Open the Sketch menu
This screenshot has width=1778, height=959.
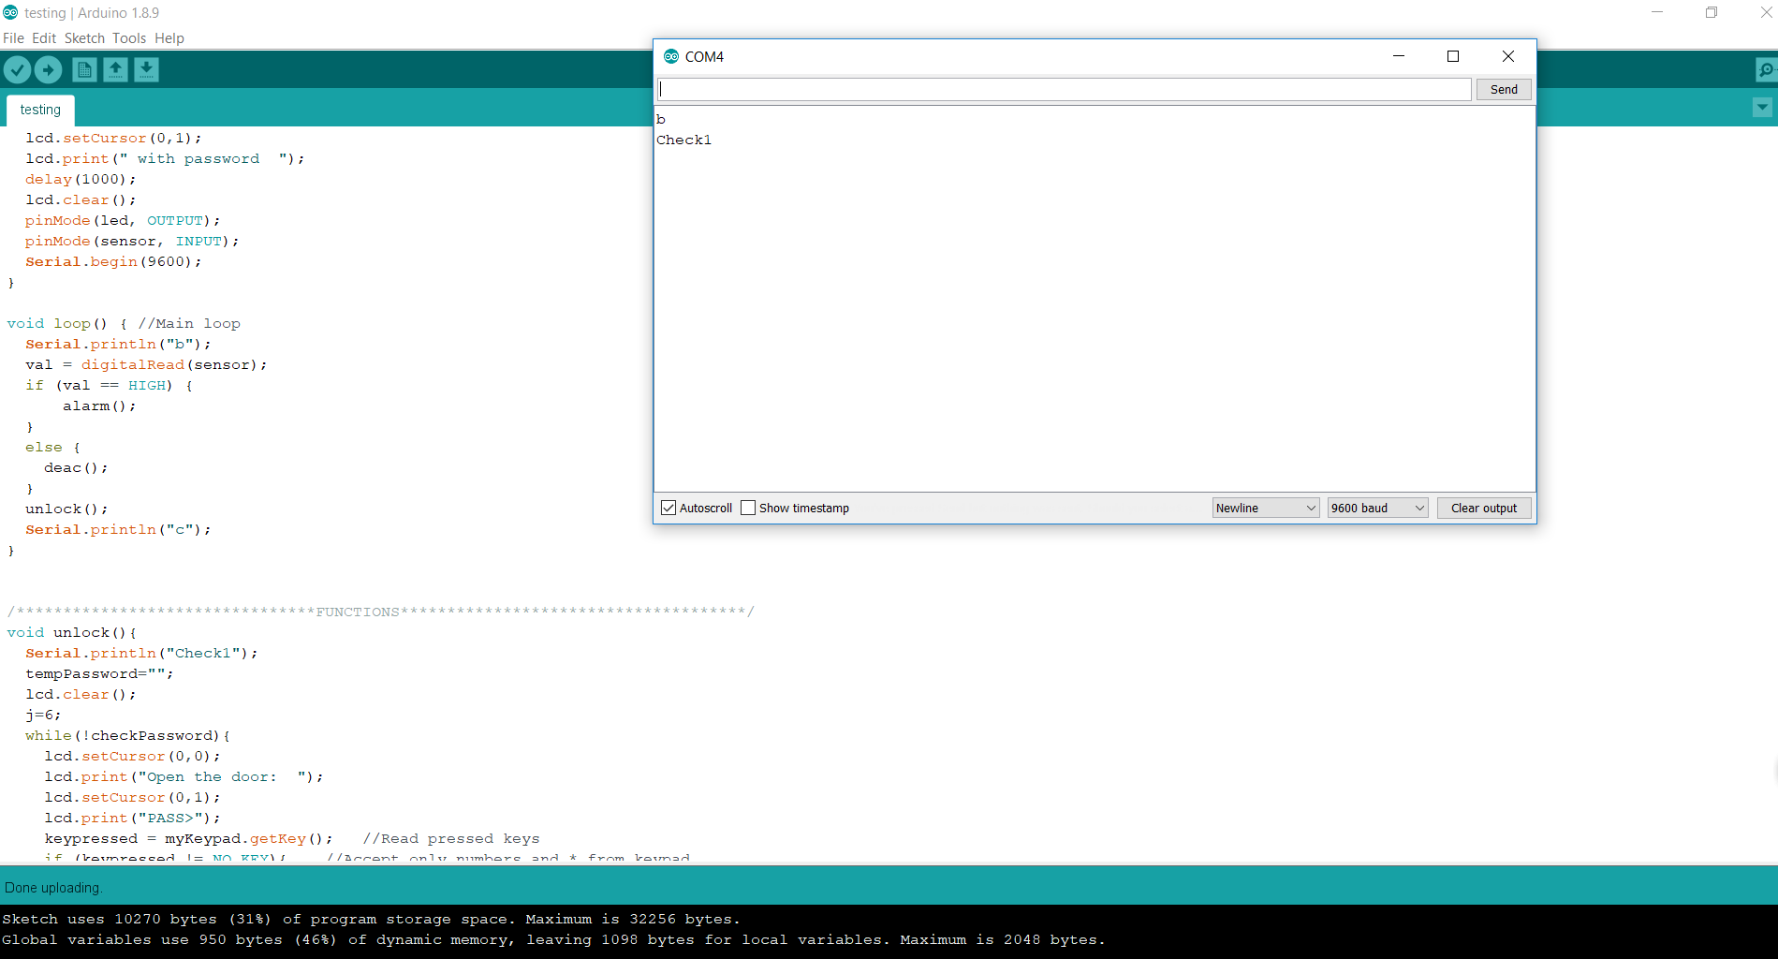[x=84, y=38]
